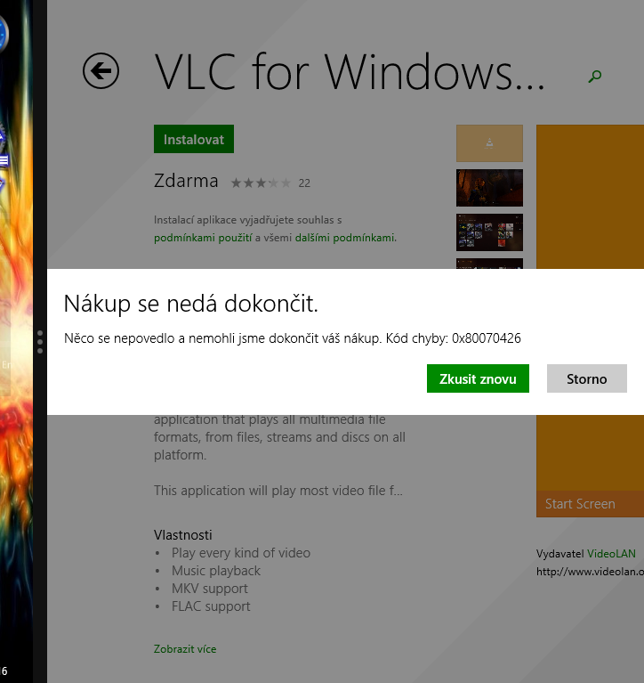Screen dimensions: 644x683
Task: Click the 'VLC for Windows...' title
Action: click(350, 71)
